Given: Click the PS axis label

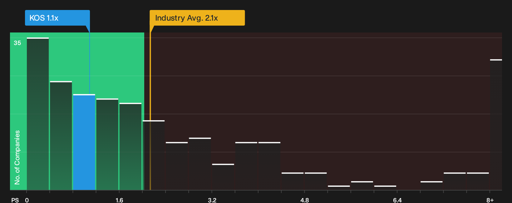Looking at the screenshot, I should pyautogui.click(x=15, y=200).
